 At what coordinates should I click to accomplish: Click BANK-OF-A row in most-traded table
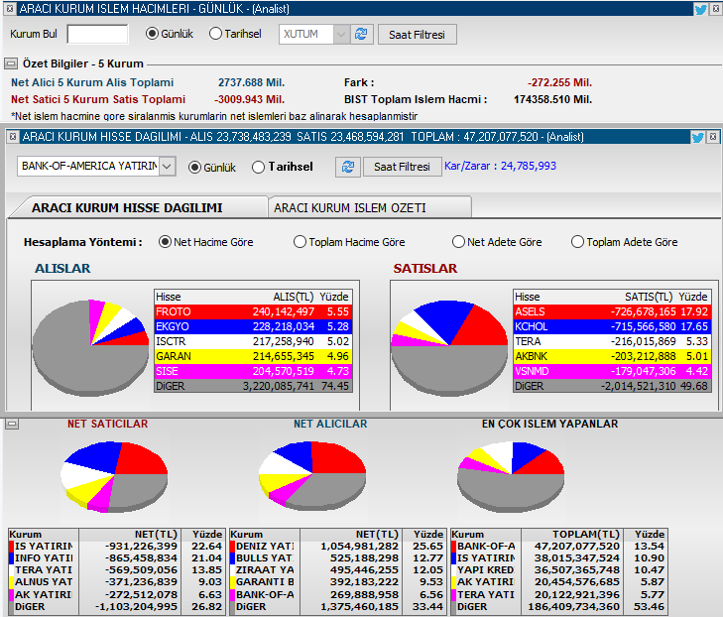point(558,546)
